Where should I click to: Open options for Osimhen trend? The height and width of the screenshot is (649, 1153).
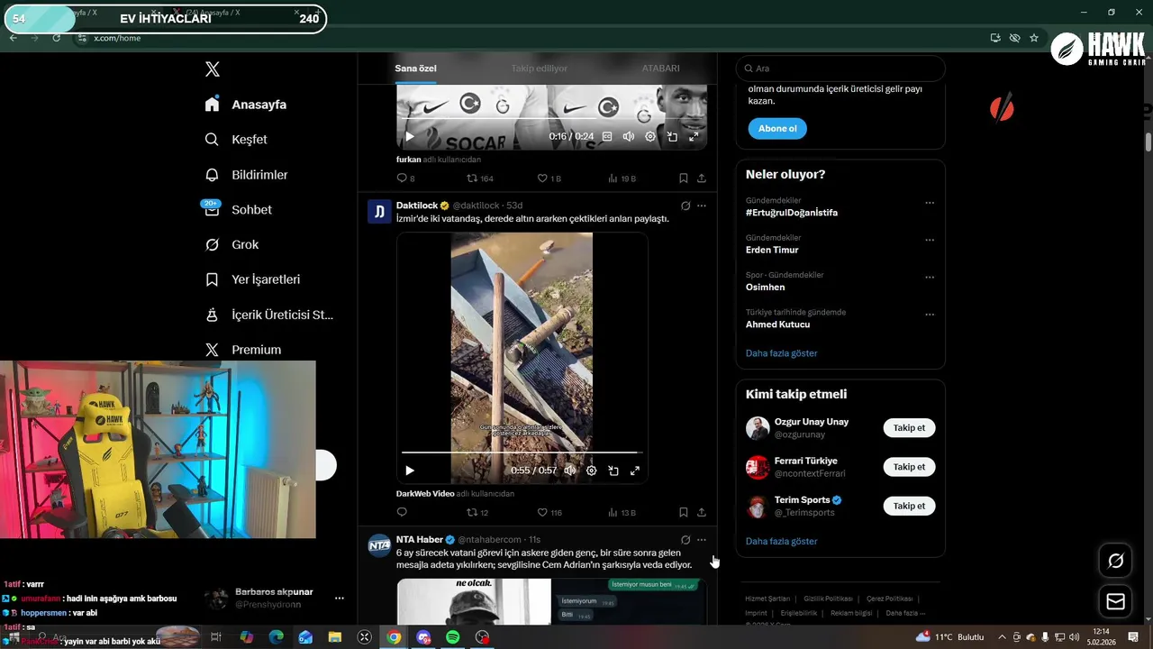point(930,278)
